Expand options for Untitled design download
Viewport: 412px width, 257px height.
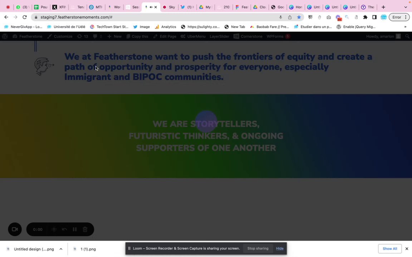[x=61, y=249]
